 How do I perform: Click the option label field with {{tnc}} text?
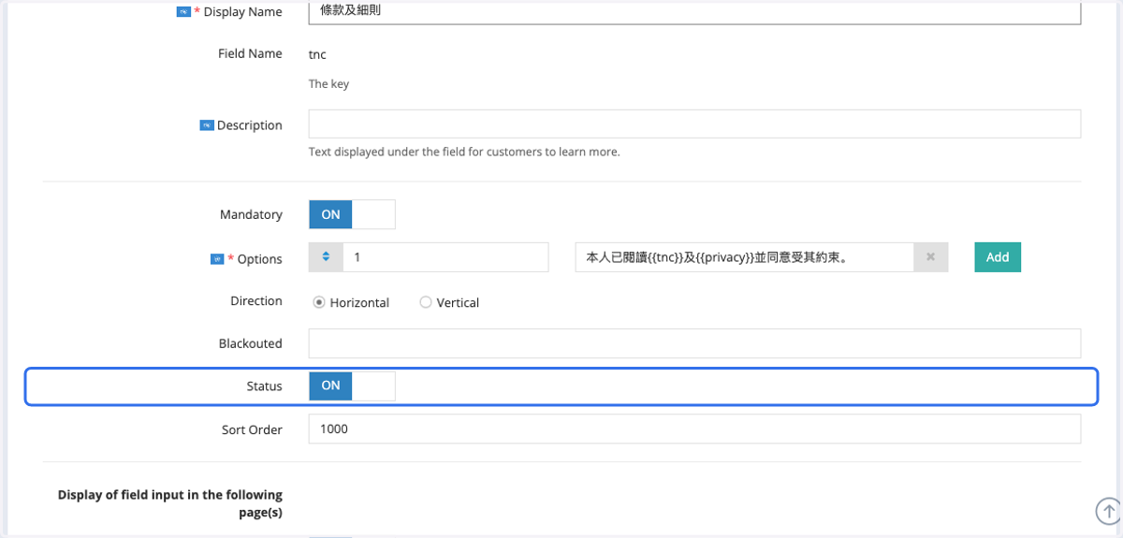(745, 257)
